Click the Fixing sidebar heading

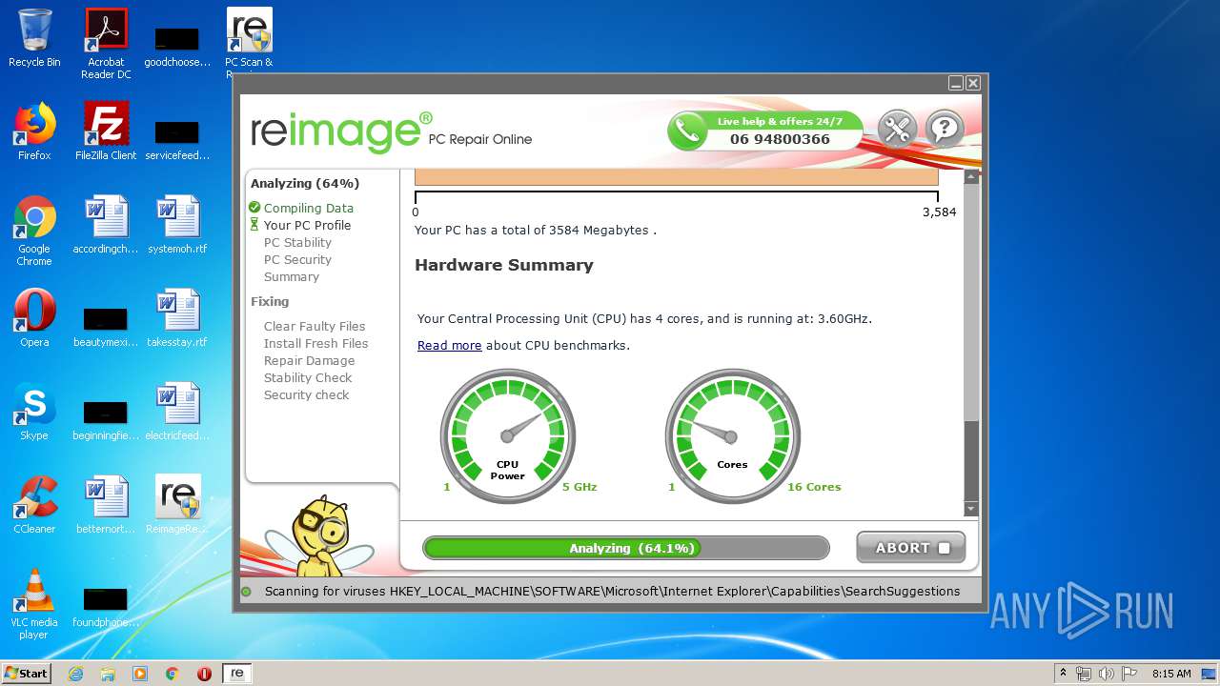click(x=270, y=301)
